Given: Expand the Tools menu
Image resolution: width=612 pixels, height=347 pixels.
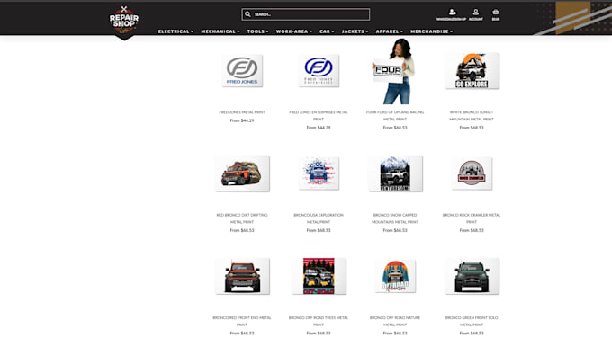Looking at the screenshot, I should (257, 31).
